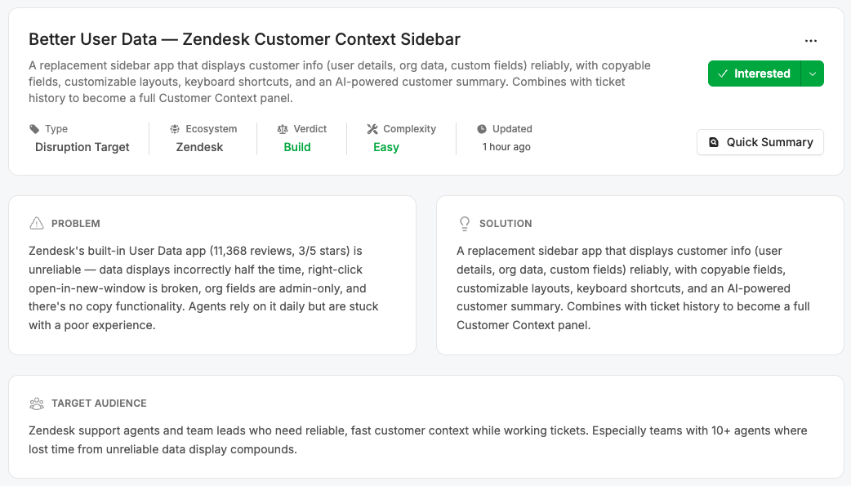Click the TARGET AUDIENCE section heading

point(99,404)
